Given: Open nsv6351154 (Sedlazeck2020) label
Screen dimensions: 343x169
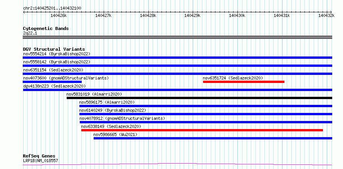Looking at the screenshot, I should point(53,70).
